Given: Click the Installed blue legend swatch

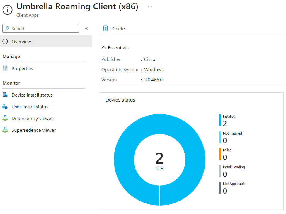Looking at the screenshot, I should click(x=220, y=120).
